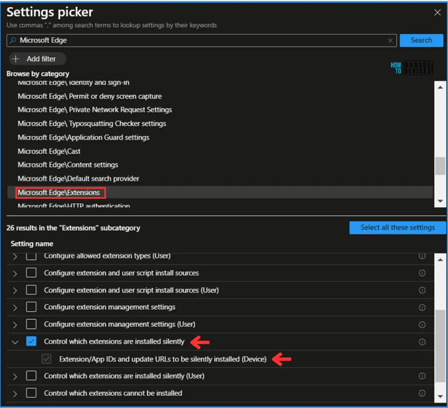448x408 pixels.
Task: Click the blue Search button
Action: pyautogui.click(x=422, y=40)
